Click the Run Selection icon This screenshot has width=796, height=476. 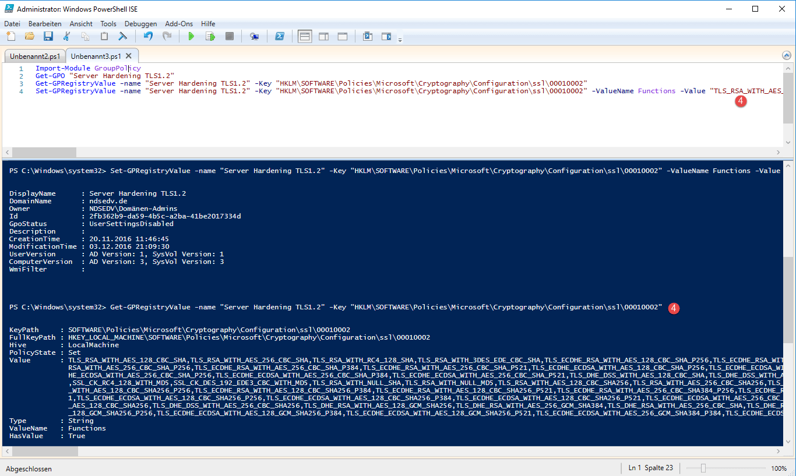(x=210, y=37)
